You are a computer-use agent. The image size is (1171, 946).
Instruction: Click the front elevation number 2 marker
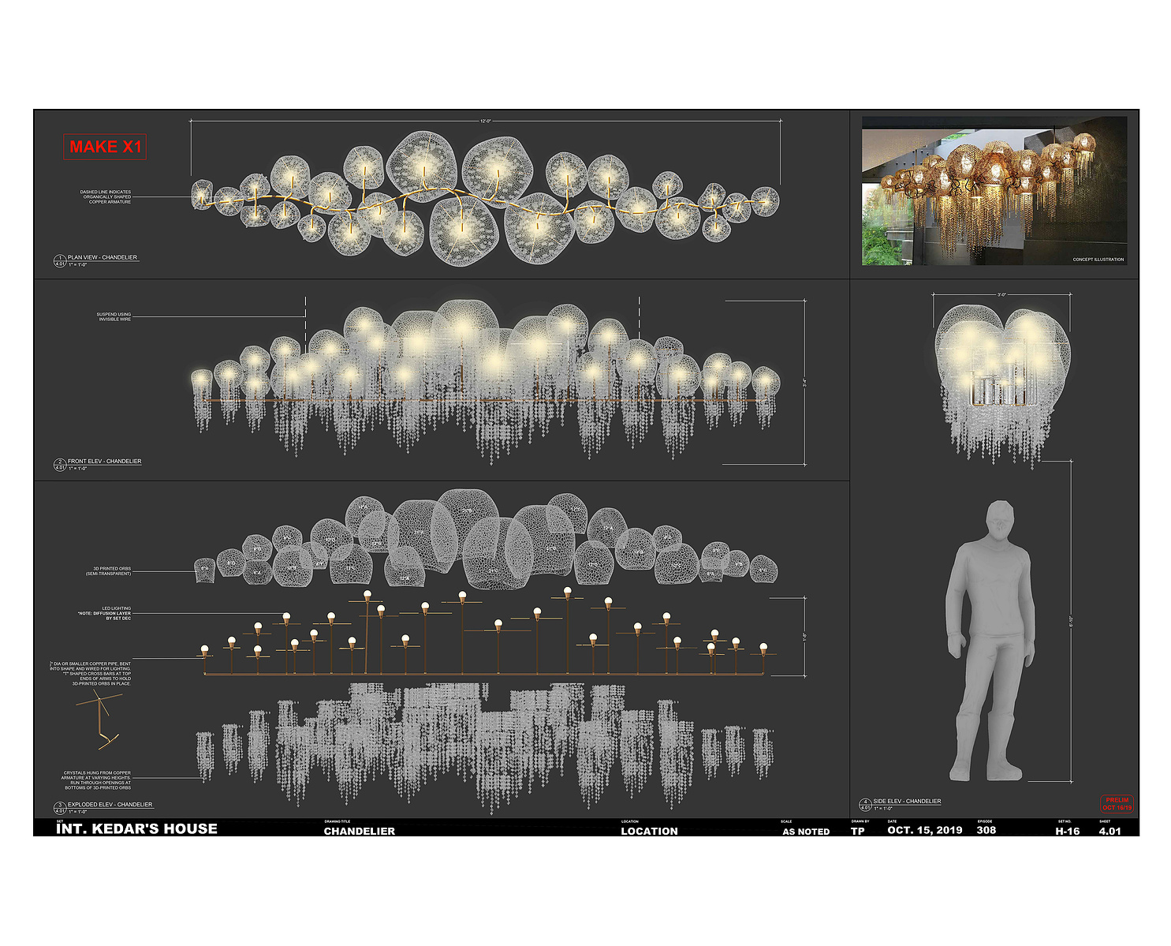pos(60,464)
